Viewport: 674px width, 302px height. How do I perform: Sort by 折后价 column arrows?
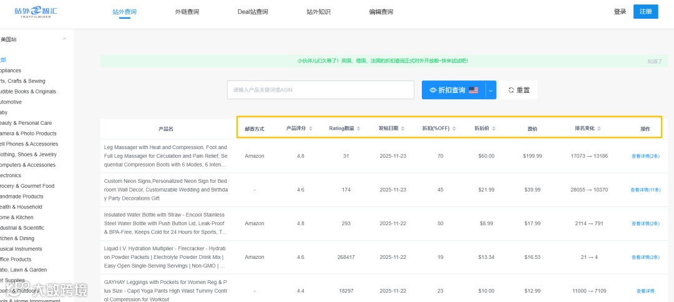coord(494,129)
